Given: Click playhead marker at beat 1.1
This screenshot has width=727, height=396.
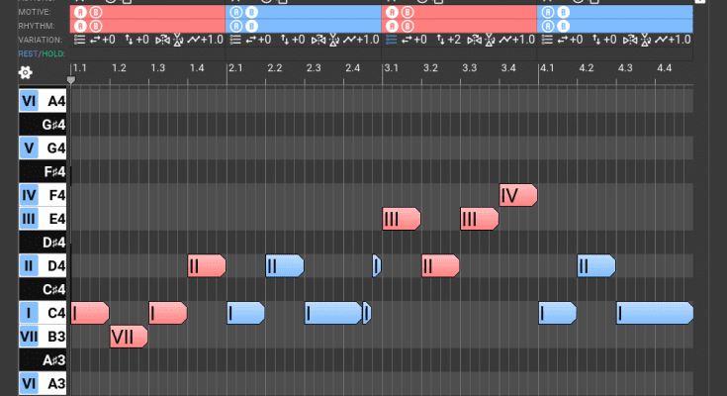Looking at the screenshot, I should click(71, 80).
